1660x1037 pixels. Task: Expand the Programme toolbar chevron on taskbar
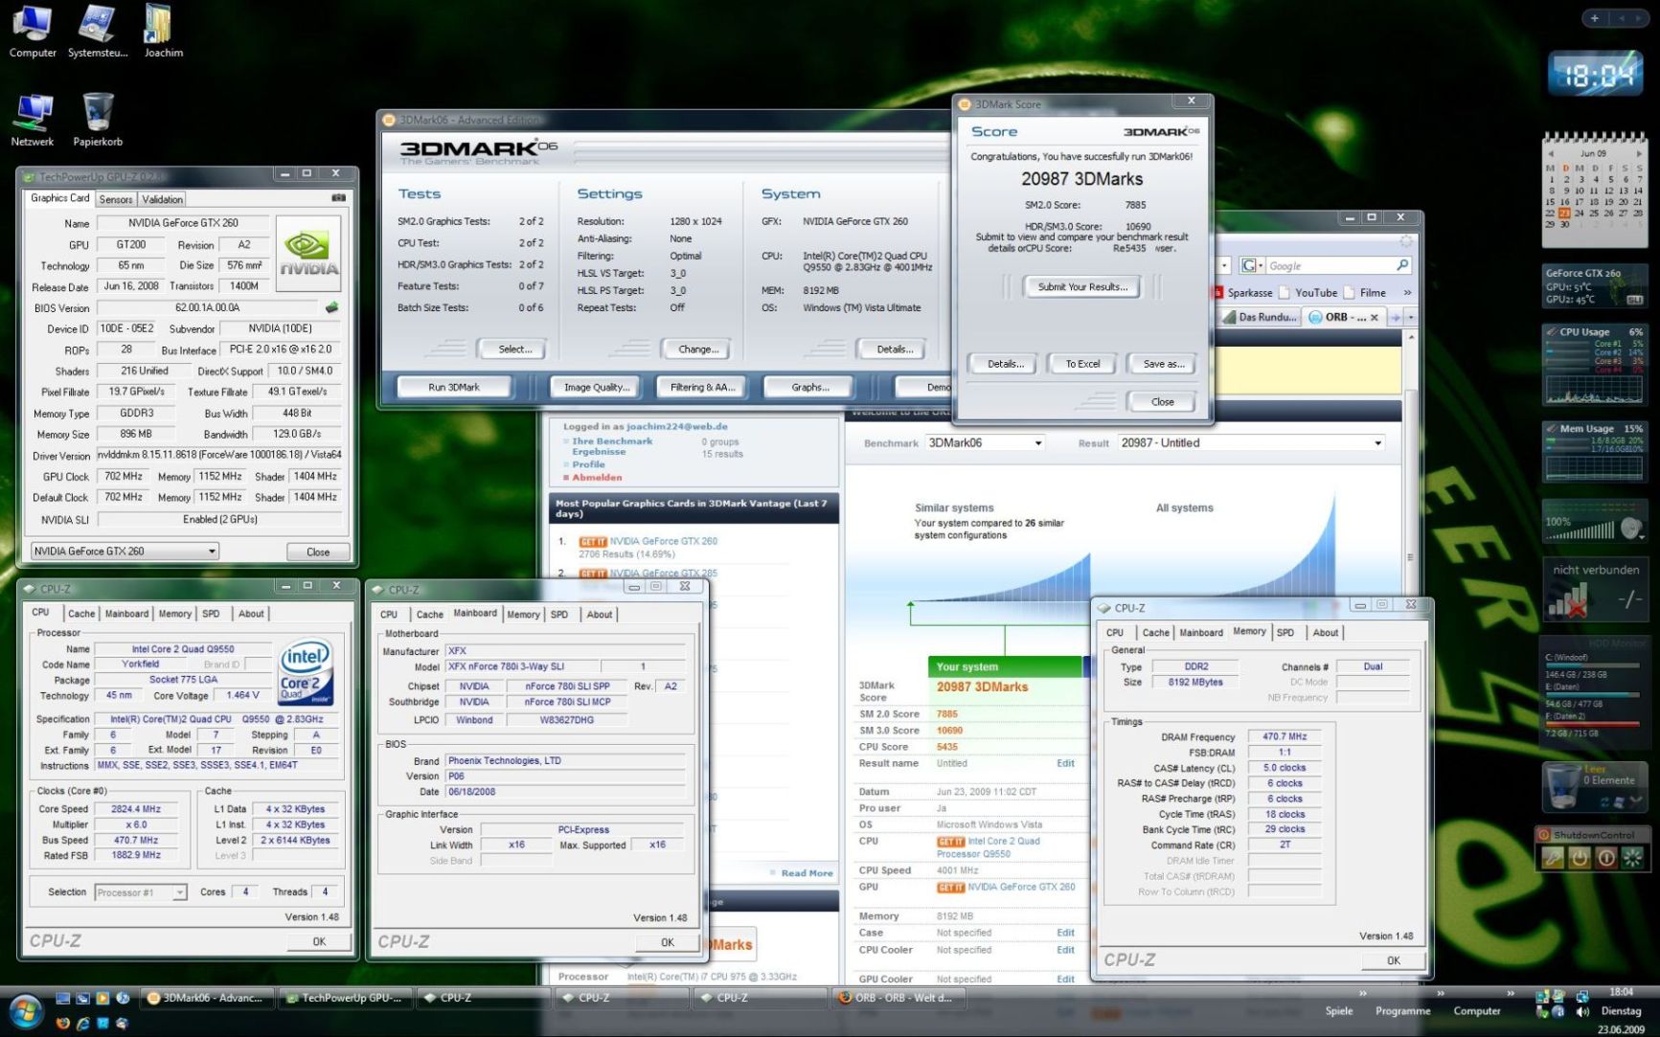tap(1441, 993)
